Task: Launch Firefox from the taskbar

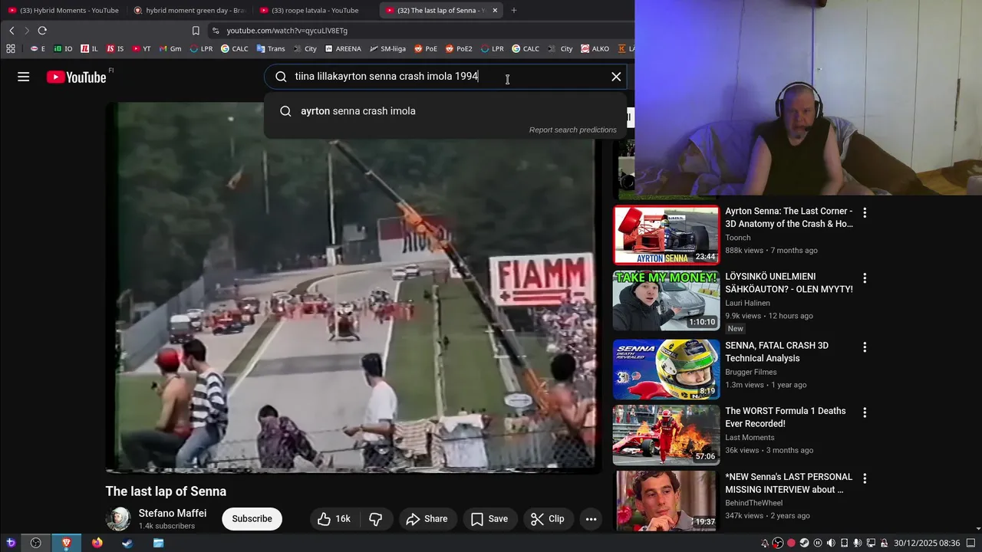Action: [97, 543]
